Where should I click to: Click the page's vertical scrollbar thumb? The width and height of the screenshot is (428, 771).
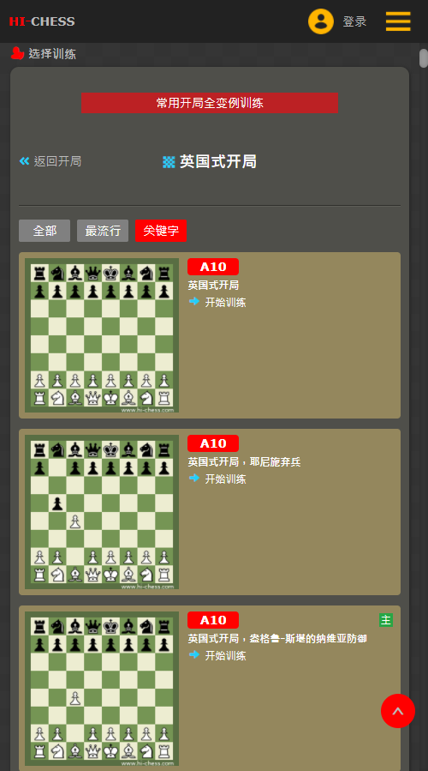point(424,58)
